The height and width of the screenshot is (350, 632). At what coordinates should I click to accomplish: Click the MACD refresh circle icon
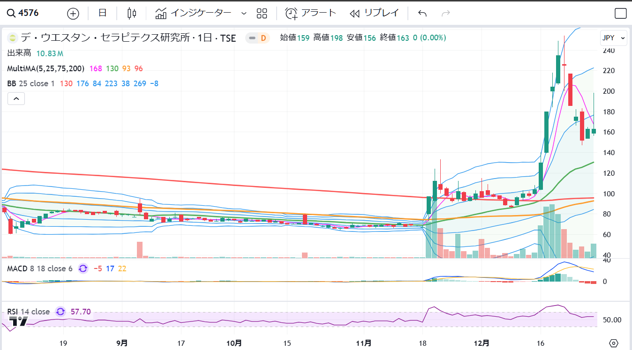click(83, 268)
